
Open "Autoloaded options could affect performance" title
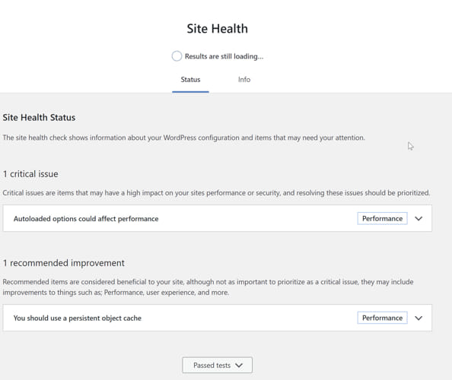point(86,219)
